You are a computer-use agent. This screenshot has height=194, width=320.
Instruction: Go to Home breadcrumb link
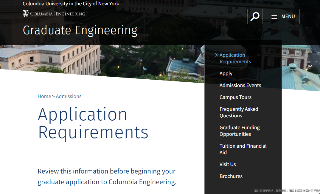[x=44, y=96]
